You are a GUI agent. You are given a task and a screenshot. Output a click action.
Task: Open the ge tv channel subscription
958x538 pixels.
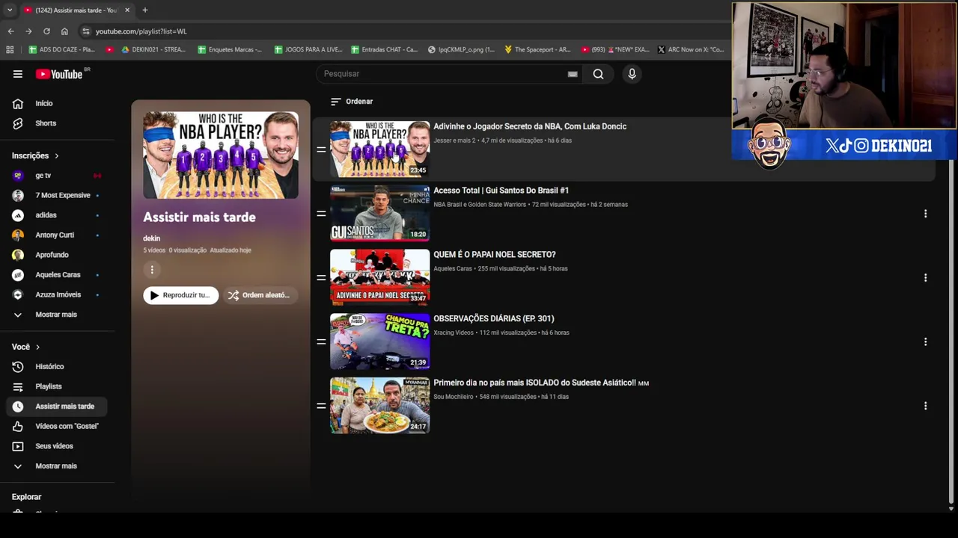(57, 176)
